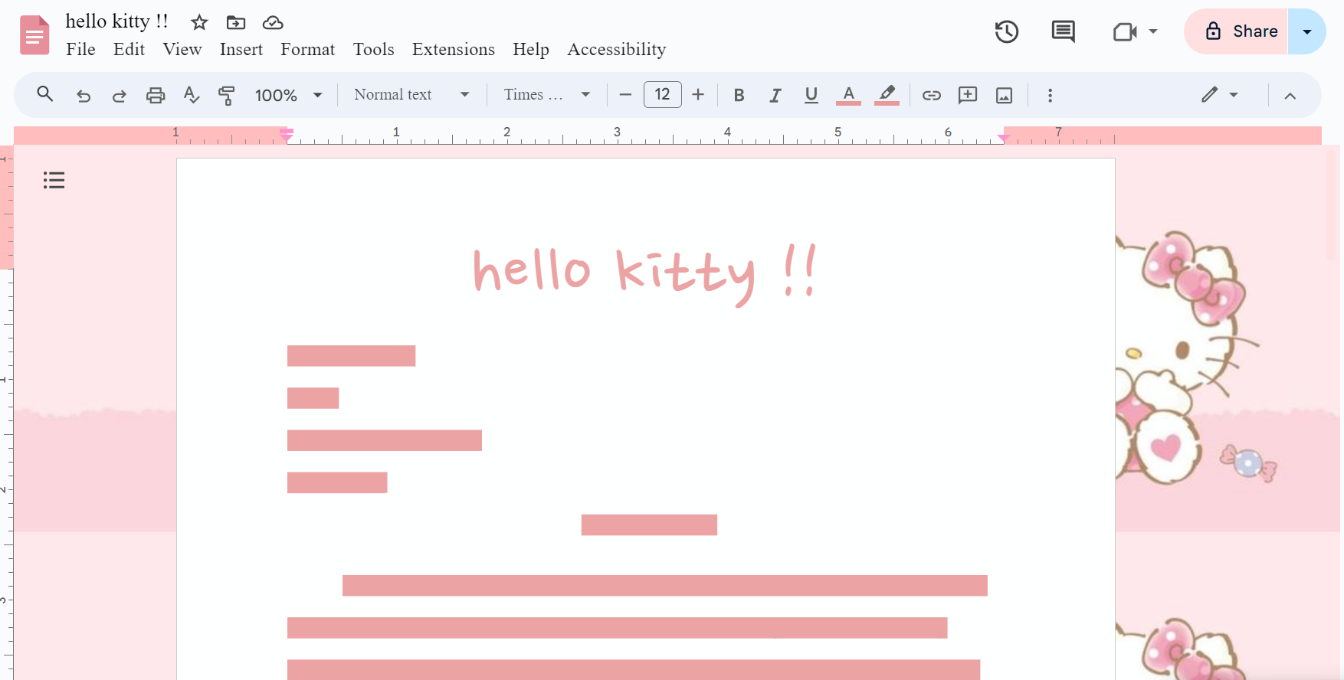Open the File menu
The width and height of the screenshot is (1344, 680).
pyautogui.click(x=80, y=49)
